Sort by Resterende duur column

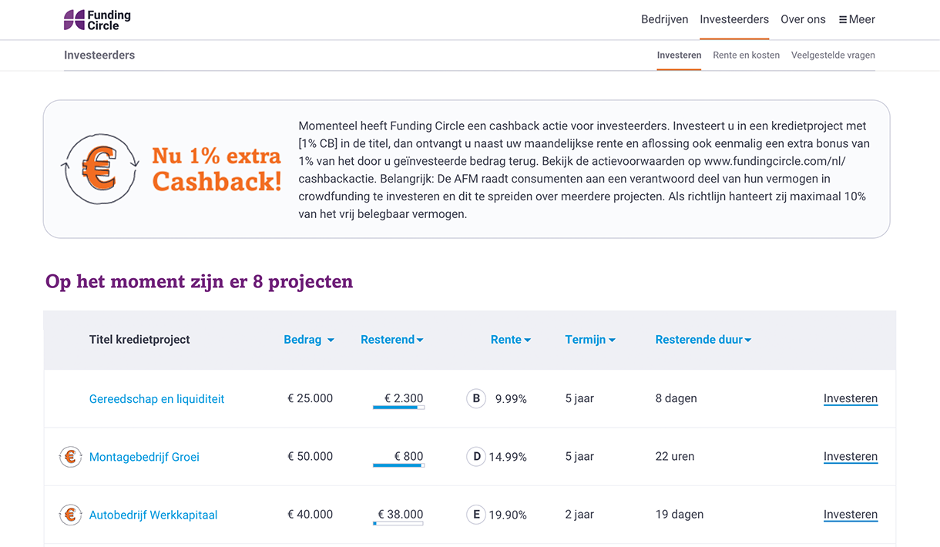click(703, 340)
